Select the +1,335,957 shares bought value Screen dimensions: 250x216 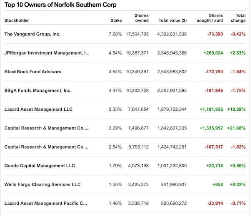tap(211, 128)
